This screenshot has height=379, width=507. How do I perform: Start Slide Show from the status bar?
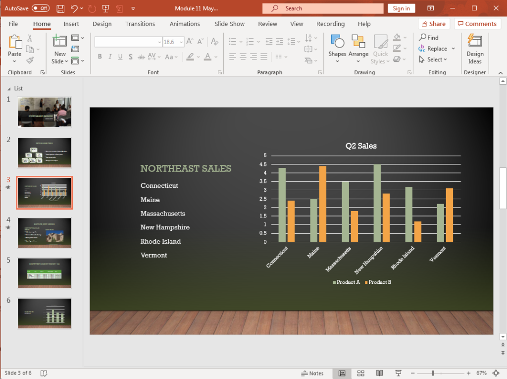(x=398, y=373)
